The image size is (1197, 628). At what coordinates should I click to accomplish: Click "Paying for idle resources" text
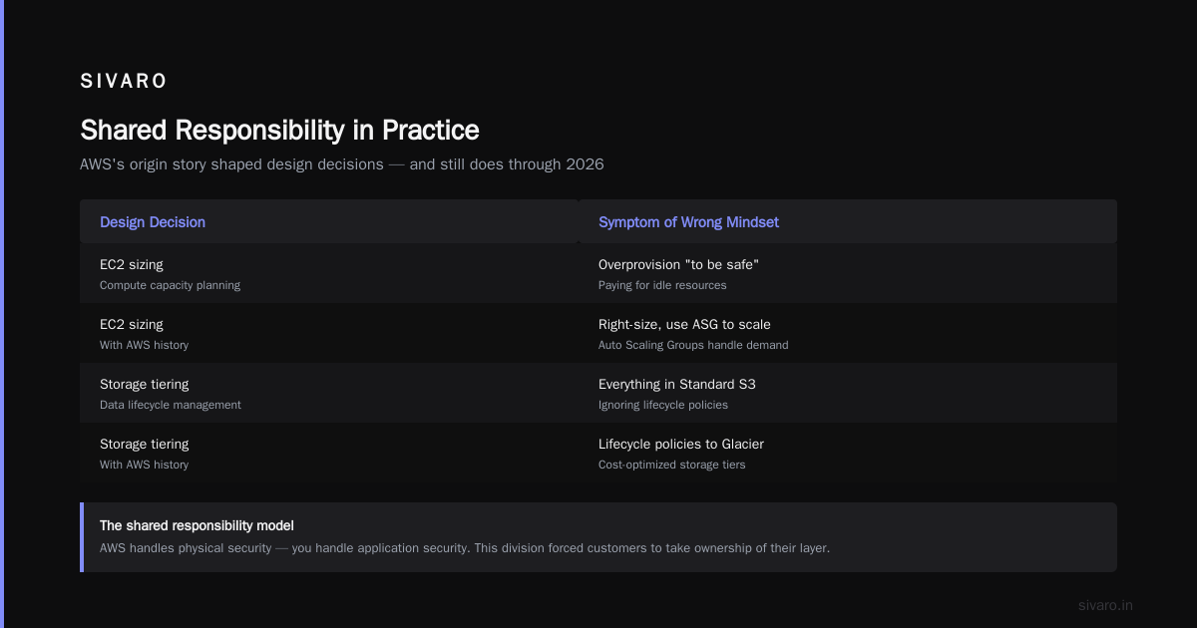click(662, 285)
